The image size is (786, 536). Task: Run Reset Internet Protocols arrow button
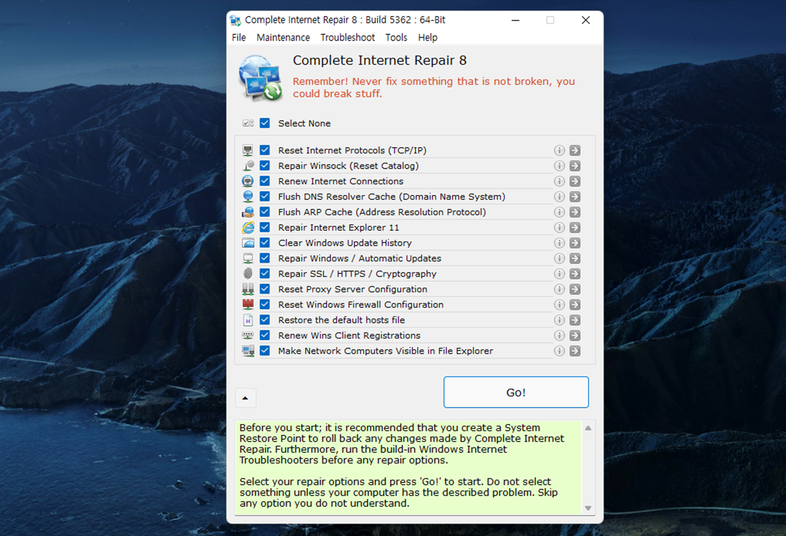pyautogui.click(x=575, y=150)
